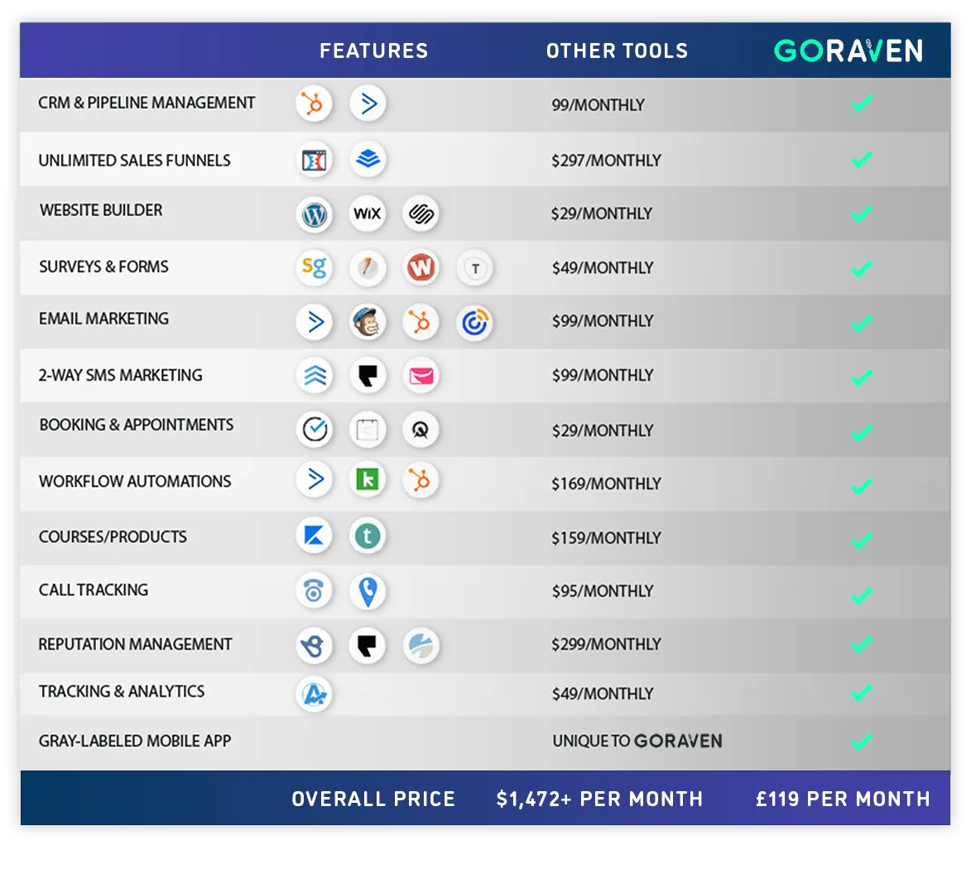Click the HubSpot icon in Workflow Automations row

point(421,480)
